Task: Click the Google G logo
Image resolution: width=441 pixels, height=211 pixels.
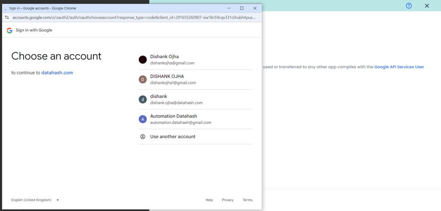Action: [x=9, y=31]
